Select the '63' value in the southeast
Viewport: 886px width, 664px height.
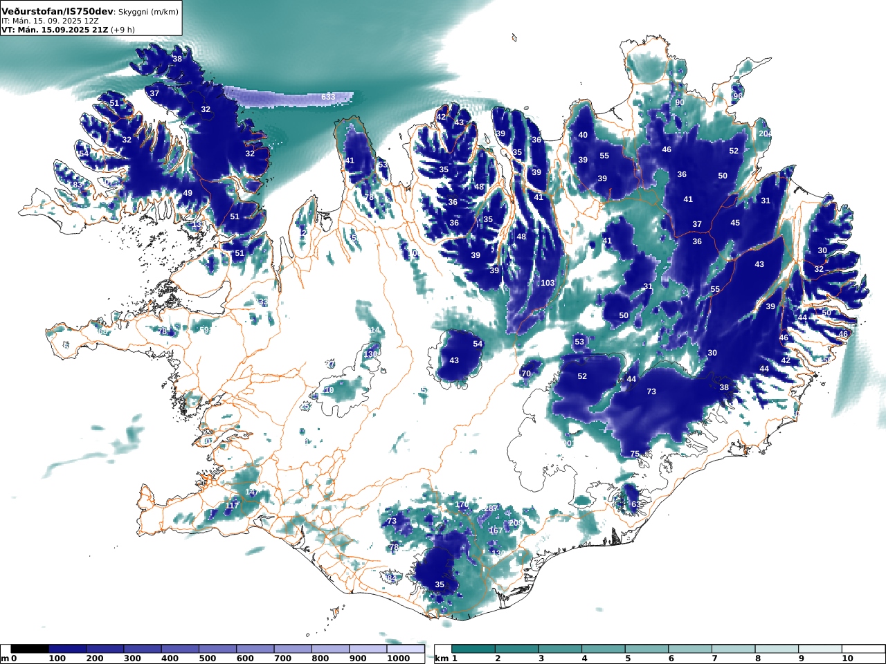[x=636, y=504]
